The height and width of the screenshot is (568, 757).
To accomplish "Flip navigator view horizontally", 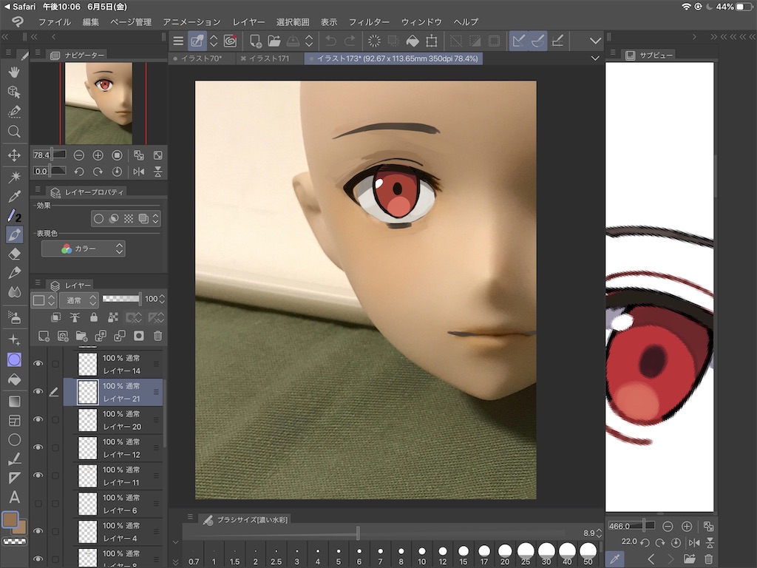I will click(x=138, y=172).
